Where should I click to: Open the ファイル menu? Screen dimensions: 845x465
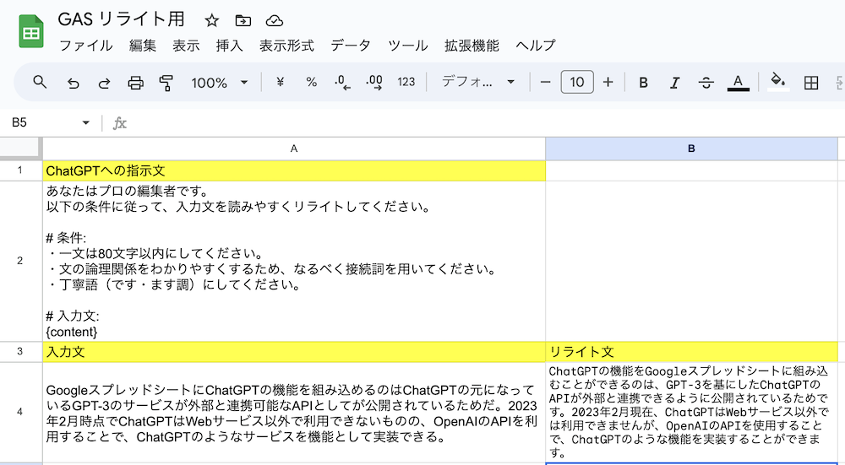pos(85,46)
